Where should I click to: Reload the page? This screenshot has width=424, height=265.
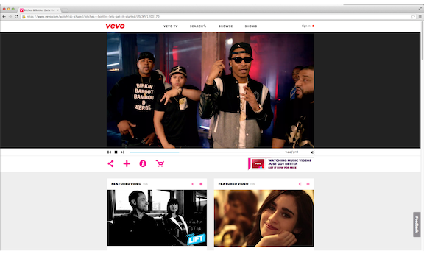pos(16,16)
